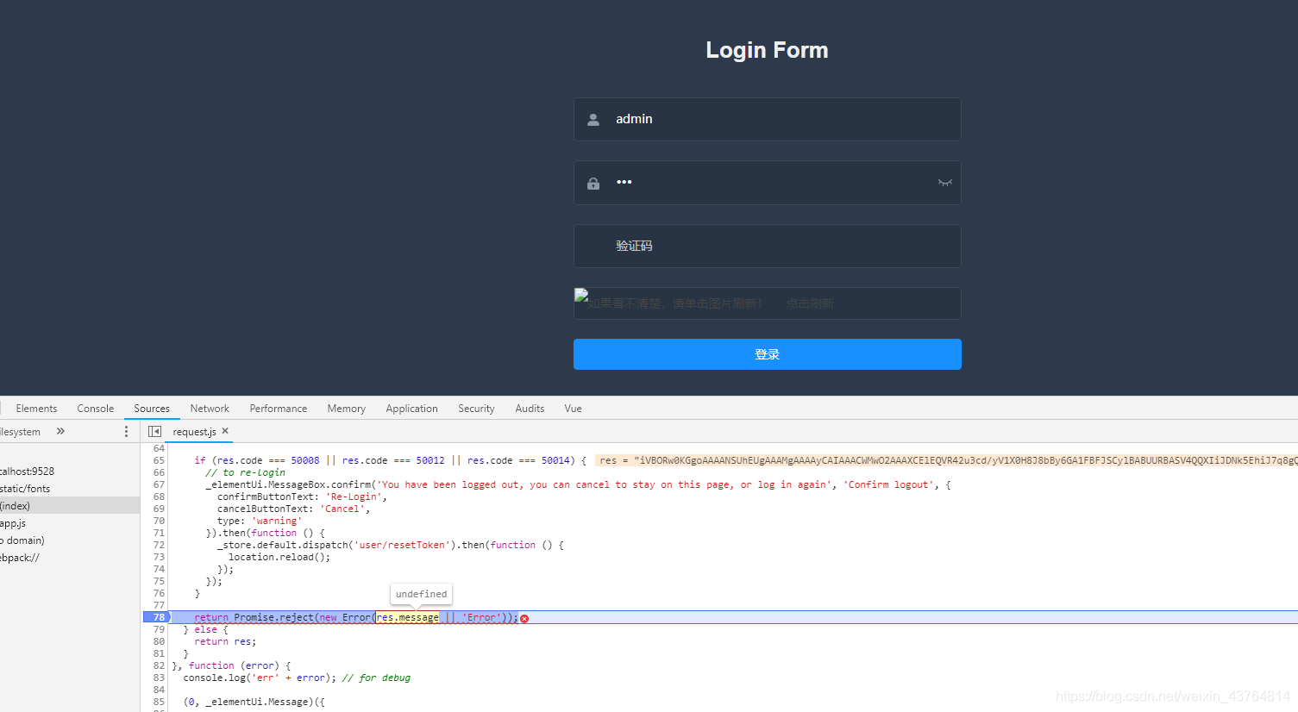Focus the 验证码 captcha input field
This screenshot has width=1298, height=712.
767,246
